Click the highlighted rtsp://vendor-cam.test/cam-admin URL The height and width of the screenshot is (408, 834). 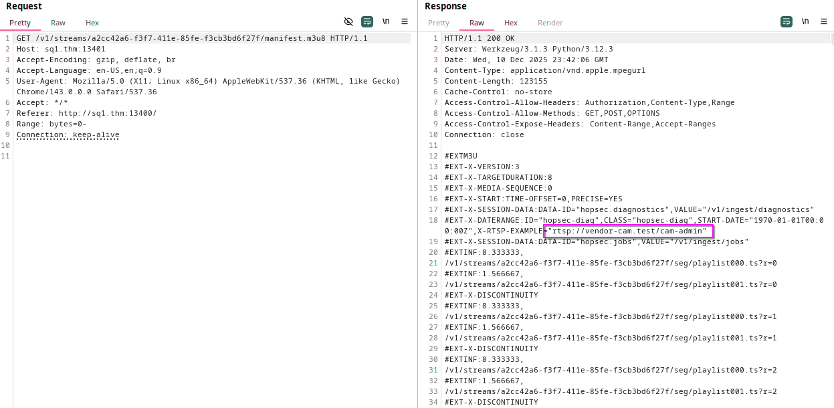629,231
